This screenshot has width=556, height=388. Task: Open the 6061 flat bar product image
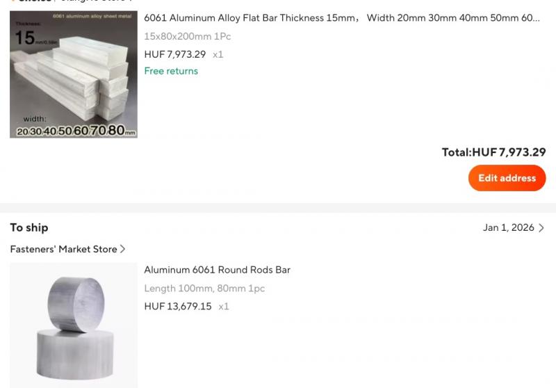(x=74, y=74)
